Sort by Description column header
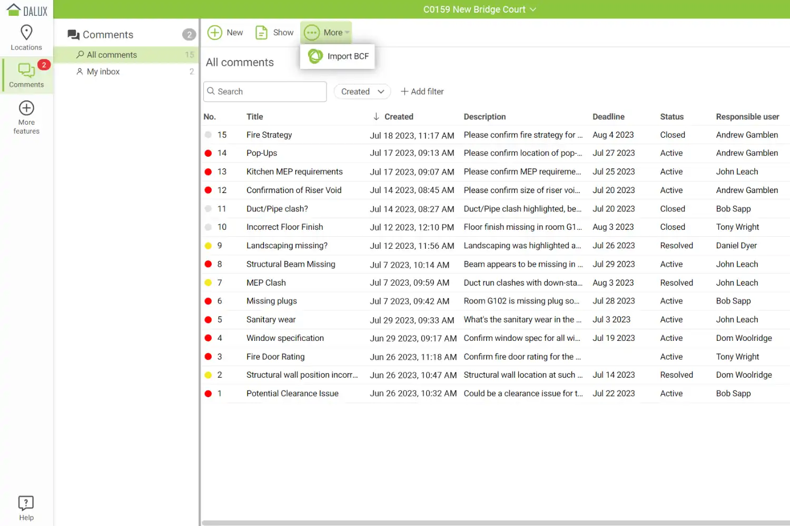Image resolution: width=790 pixels, height=526 pixels. pos(485,117)
